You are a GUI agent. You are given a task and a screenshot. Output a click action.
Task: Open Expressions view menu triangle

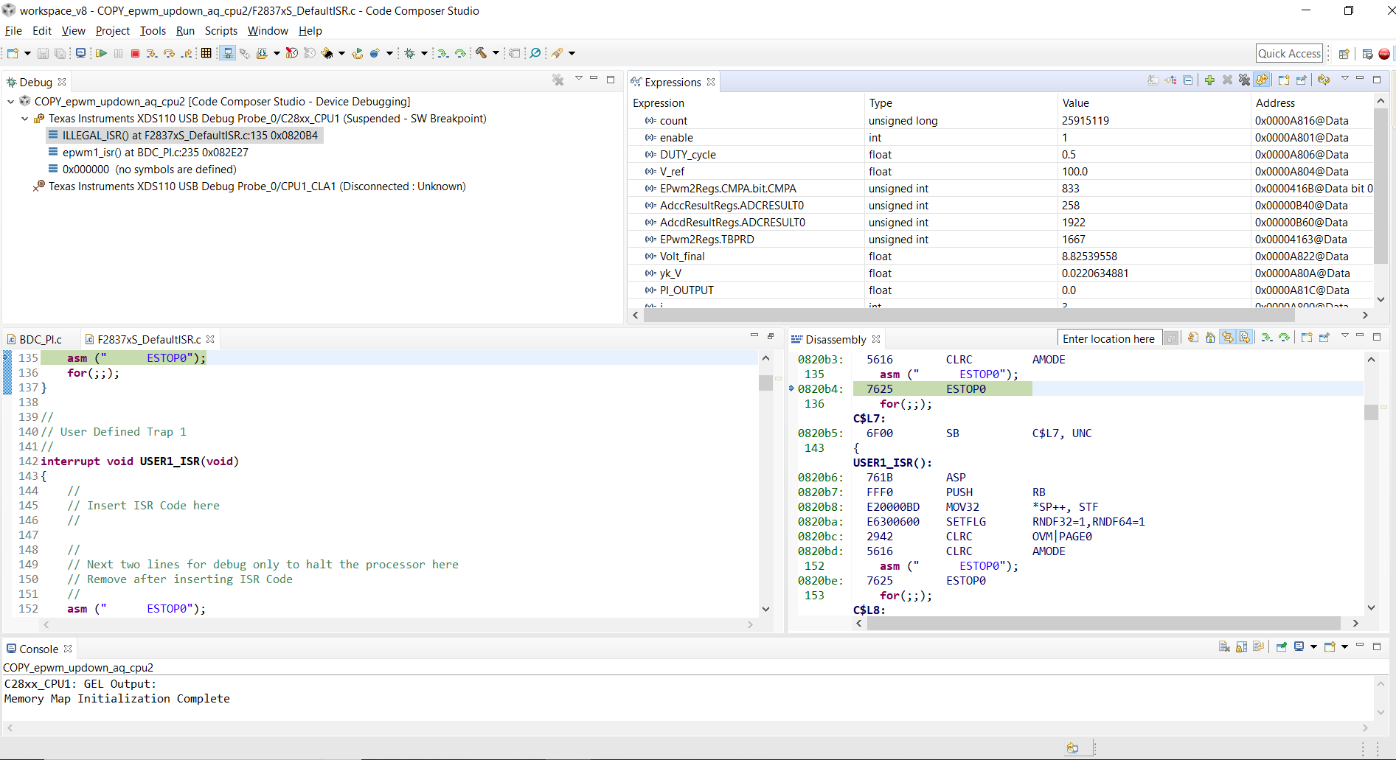[1344, 78]
